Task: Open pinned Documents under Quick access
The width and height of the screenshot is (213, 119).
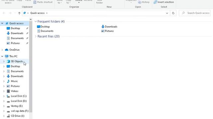Action: [17, 38]
